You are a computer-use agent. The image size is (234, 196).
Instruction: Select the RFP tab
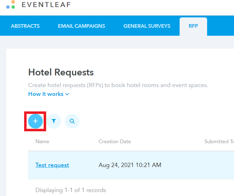pyautogui.click(x=193, y=26)
